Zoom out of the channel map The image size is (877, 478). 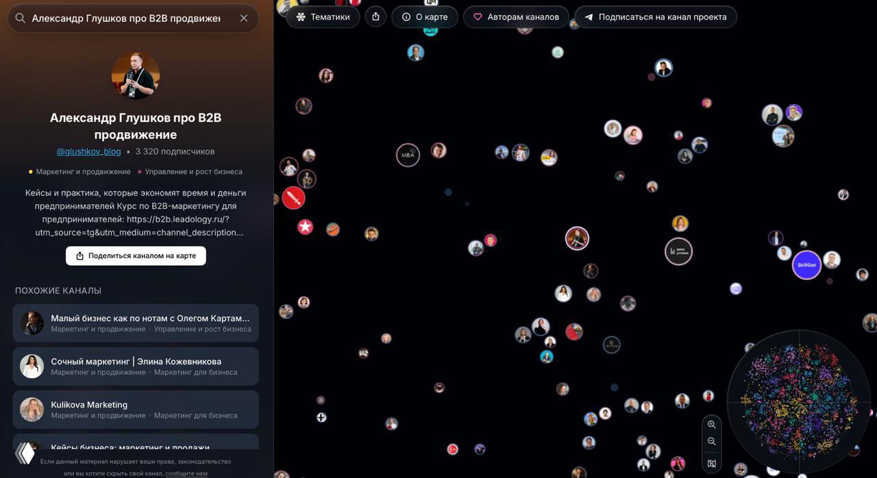click(x=711, y=442)
